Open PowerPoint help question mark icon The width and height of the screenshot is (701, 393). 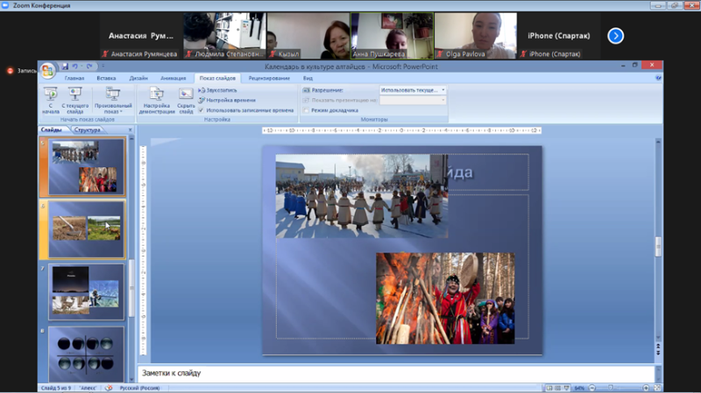(658, 78)
